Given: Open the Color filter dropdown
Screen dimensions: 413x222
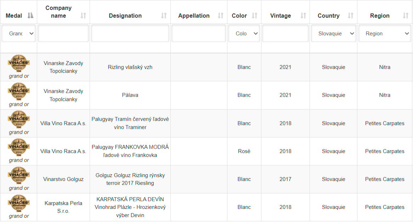Looking at the screenshot, I should tap(244, 33).
